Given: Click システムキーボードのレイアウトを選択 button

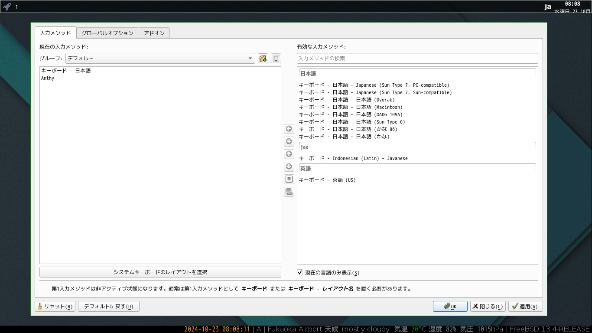Looking at the screenshot, I should tap(160, 272).
